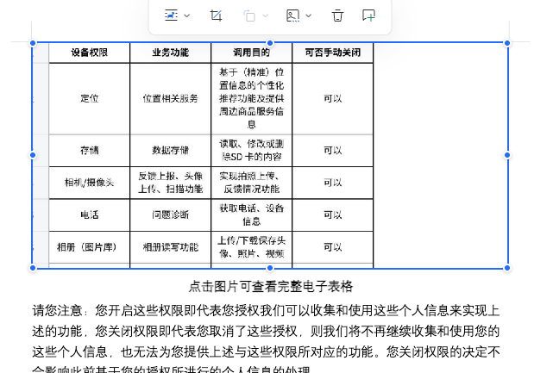Open the picture alt text options icon

(292, 16)
